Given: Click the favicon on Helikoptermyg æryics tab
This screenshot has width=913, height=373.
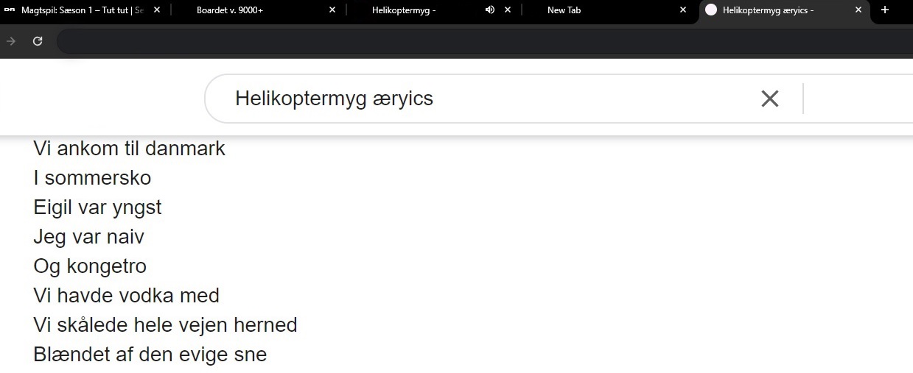Looking at the screenshot, I should tap(711, 10).
